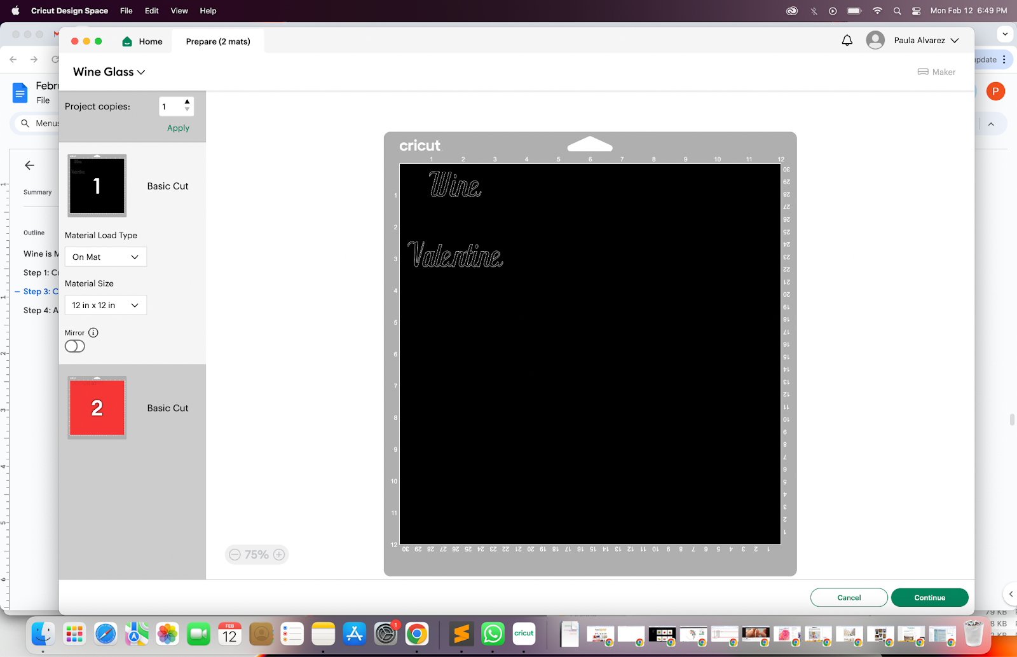The image size is (1017, 657).
Task: Zoom out the mat preview
Action: pyautogui.click(x=235, y=555)
